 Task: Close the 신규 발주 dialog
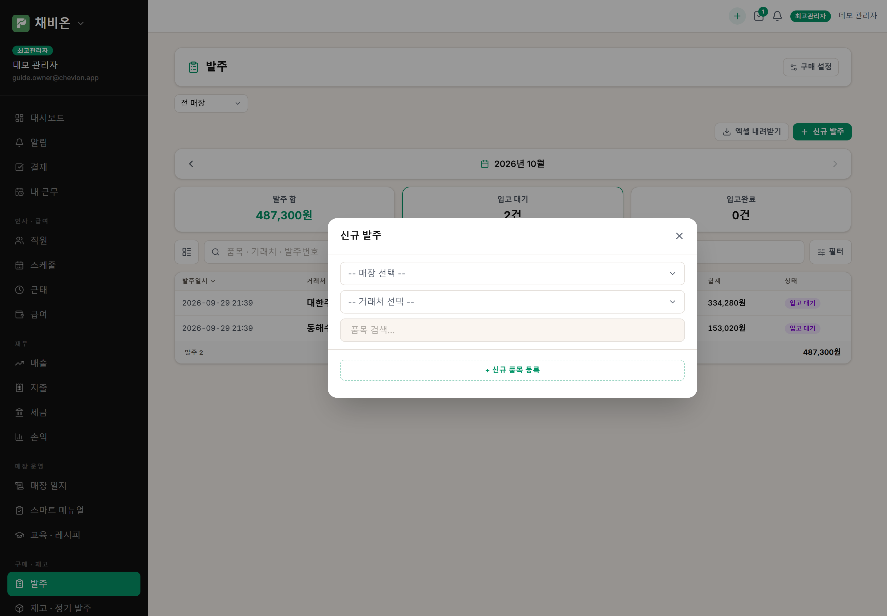679,236
